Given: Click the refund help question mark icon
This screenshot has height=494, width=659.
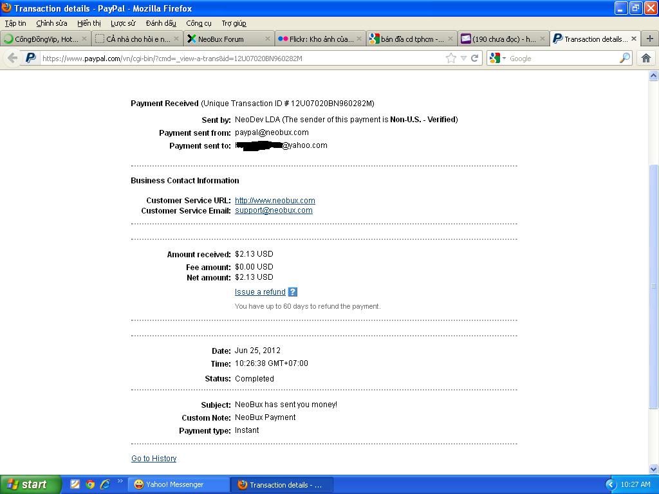Looking at the screenshot, I should [x=293, y=291].
